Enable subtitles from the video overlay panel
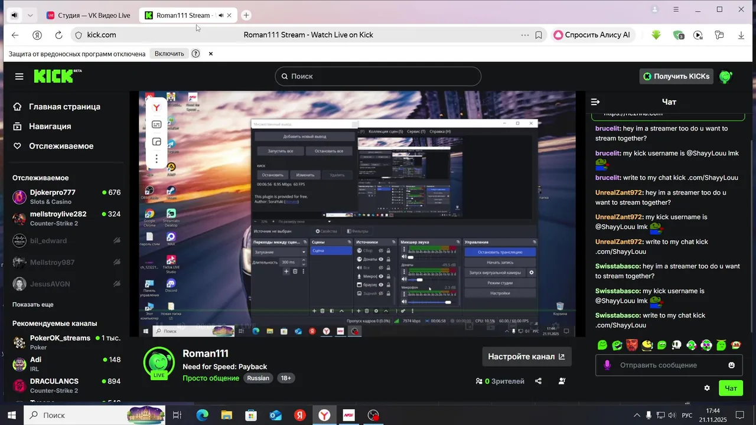This screenshot has width=756, height=425. coord(157,125)
